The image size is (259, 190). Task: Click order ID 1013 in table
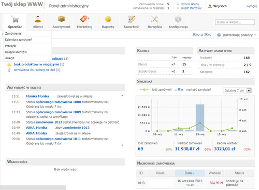pos(141,183)
